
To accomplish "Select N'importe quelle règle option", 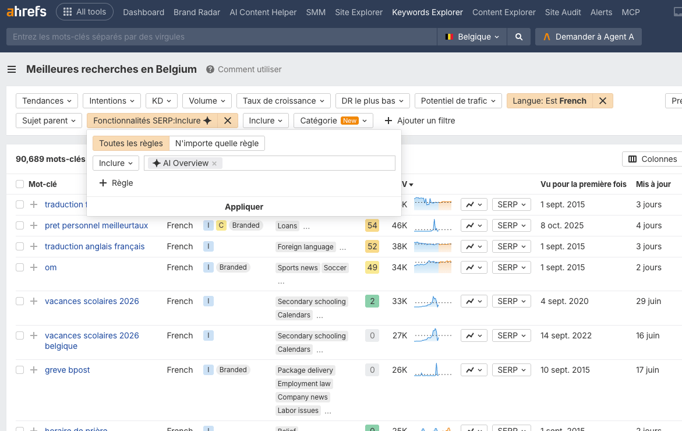I will [217, 143].
